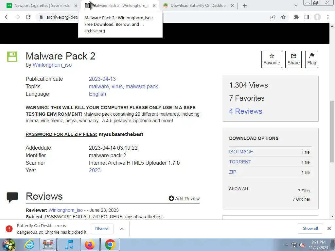Screen dimensions: 335x251
Task: Open WinRAR icon in taskbar
Action: 48,244
